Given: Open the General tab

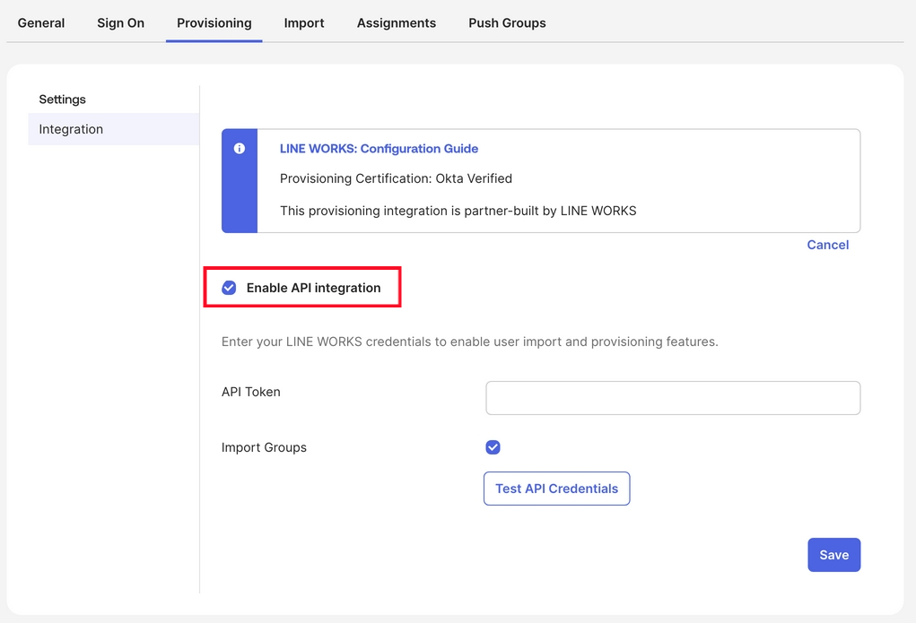Looking at the screenshot, I should 41,22.
